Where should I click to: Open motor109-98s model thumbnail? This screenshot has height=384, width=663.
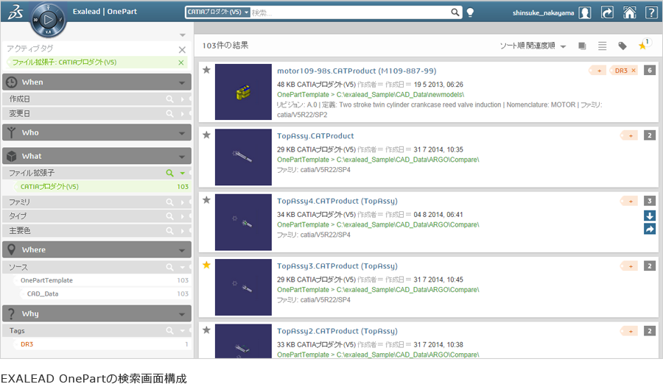[x=243, y=92]
